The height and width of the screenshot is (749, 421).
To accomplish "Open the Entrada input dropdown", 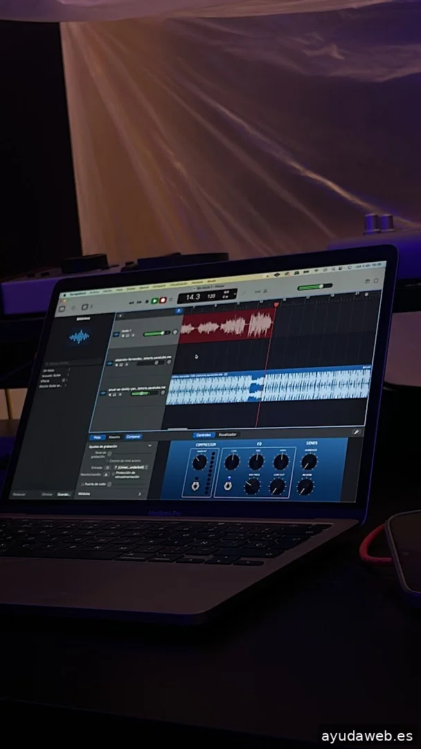I will [130, 467].
